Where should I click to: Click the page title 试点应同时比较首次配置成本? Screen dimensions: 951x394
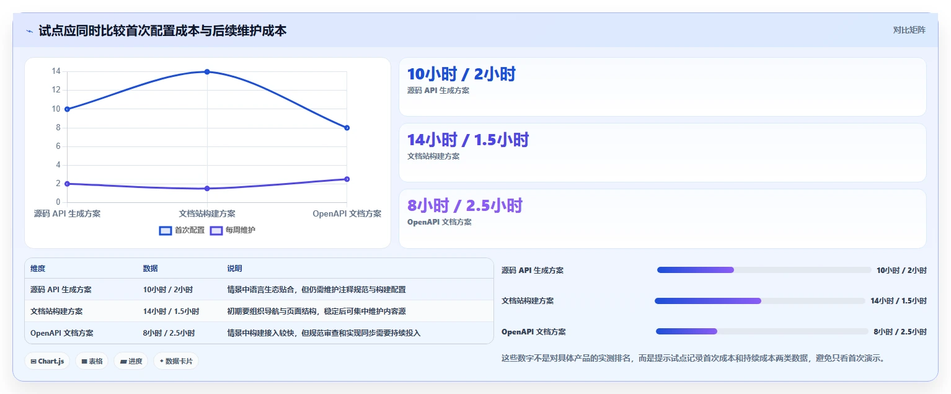coord(162,30)
